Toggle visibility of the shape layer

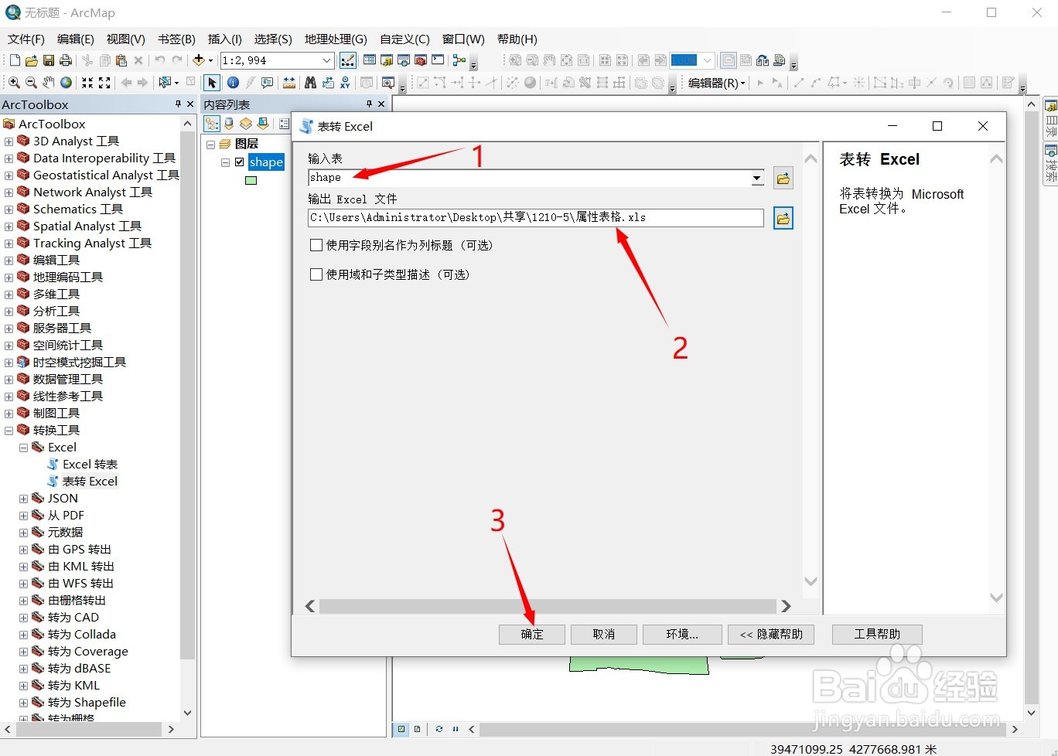240,162
